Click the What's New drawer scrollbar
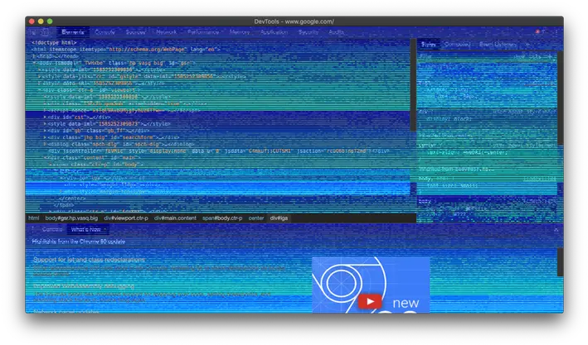 click(561, 262)
